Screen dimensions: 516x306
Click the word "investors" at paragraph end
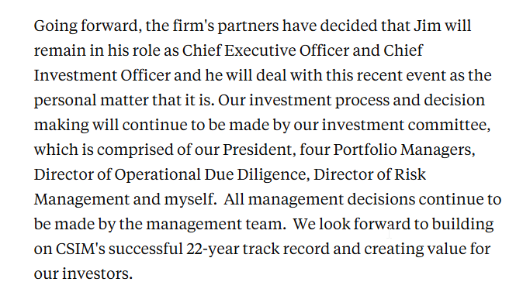click(95, 273)
